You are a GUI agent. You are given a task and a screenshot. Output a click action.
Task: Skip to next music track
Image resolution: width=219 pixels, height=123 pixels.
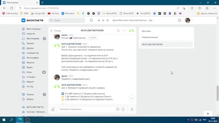108,20
